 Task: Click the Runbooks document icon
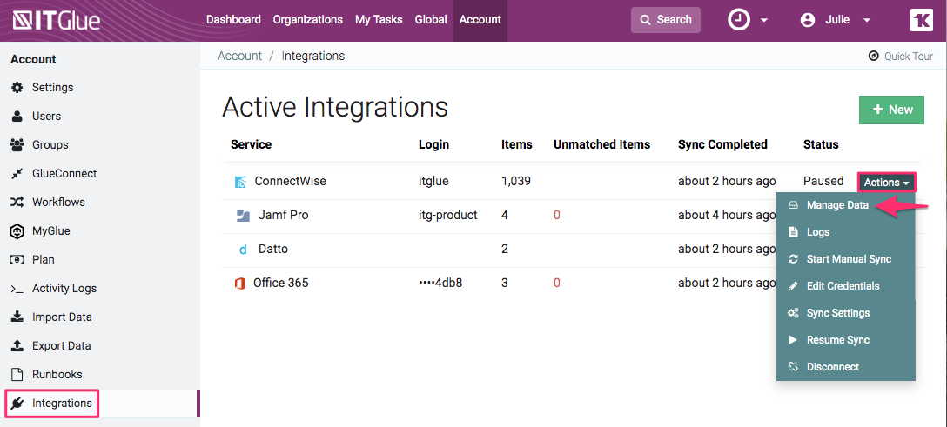(x=17, y=375)
